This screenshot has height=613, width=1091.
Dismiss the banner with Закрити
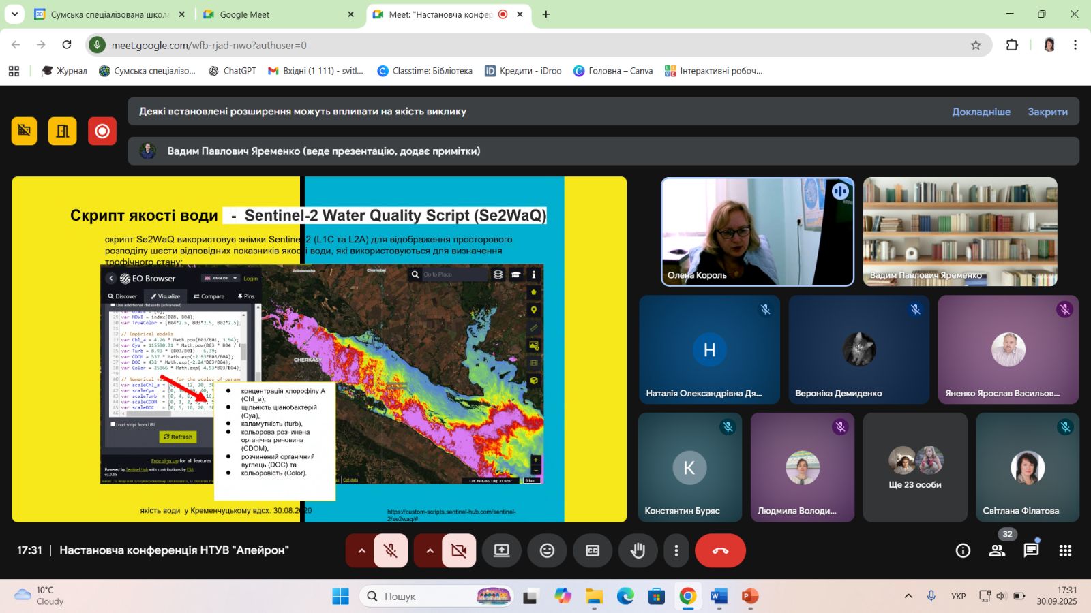click(x=1047, y=112)
